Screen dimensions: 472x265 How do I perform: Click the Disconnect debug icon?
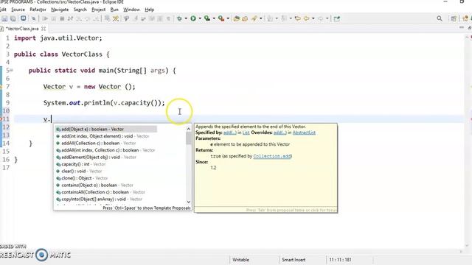click(71, 18)
